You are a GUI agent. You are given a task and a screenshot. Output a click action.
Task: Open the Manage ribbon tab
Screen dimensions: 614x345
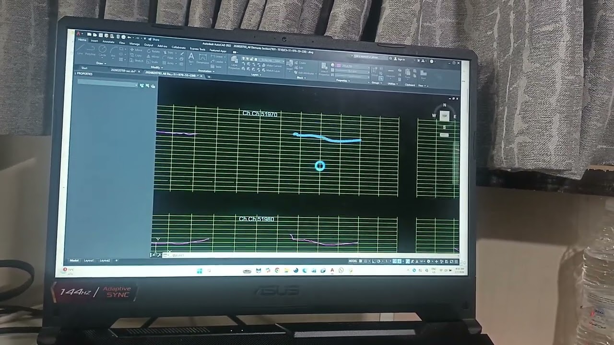click(x=134, y=44)
